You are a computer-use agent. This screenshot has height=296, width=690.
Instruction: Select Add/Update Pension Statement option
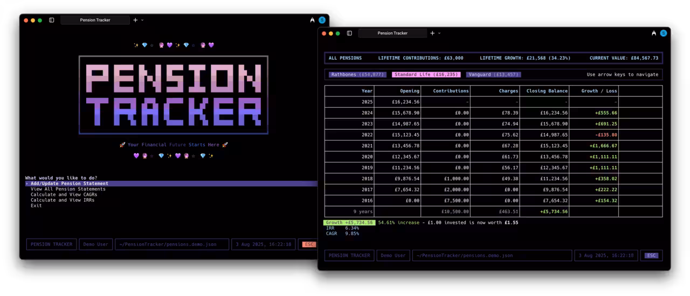171,184
